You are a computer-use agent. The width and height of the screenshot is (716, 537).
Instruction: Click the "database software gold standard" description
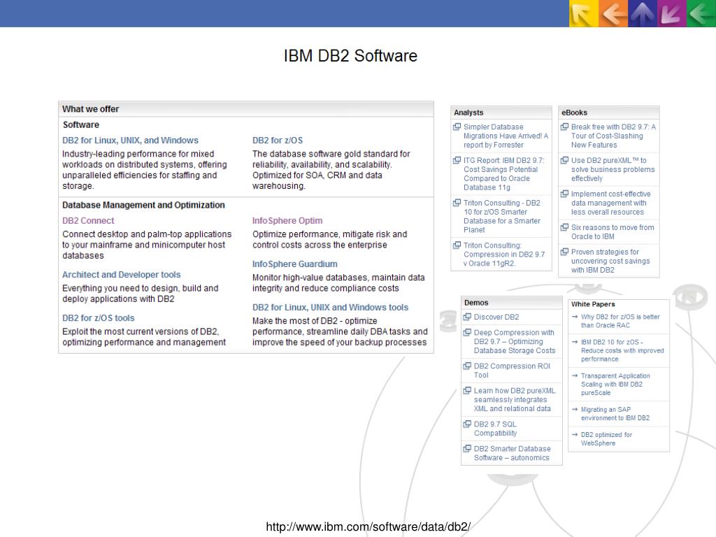tap(331, 170)
